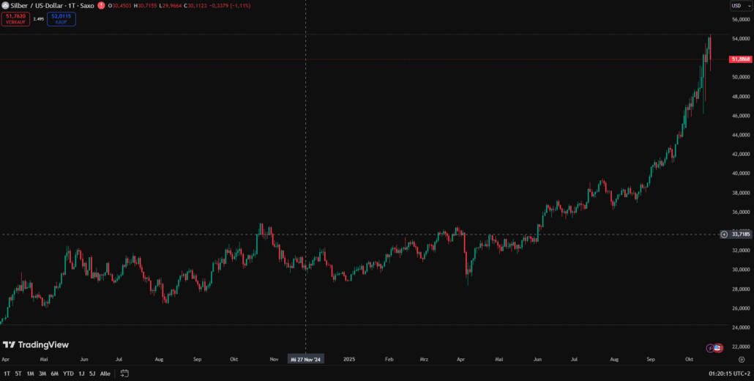Open the USD currency dropdown

737,6
